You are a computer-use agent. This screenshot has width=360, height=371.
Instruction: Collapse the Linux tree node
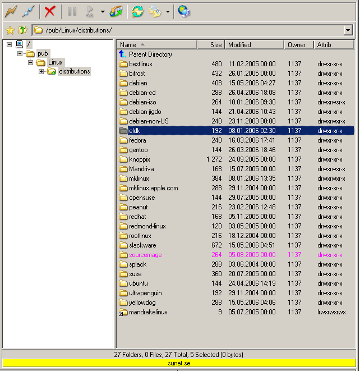(x=30, y=62)
